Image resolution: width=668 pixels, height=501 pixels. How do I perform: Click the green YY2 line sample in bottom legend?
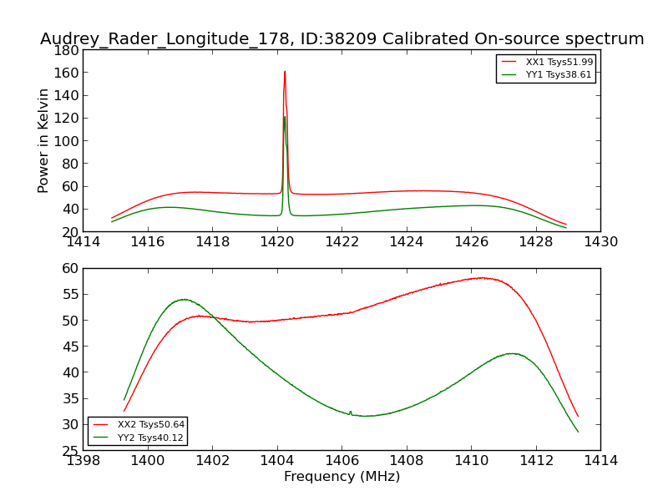pyautogui.click(x=100, y=438)
